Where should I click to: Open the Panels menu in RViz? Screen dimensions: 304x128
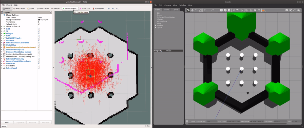coord(9,5)
